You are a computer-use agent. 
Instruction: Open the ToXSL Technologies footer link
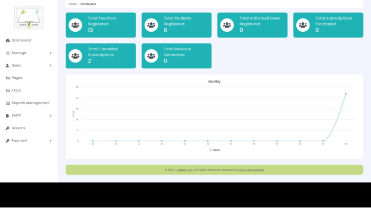point(251,170)
